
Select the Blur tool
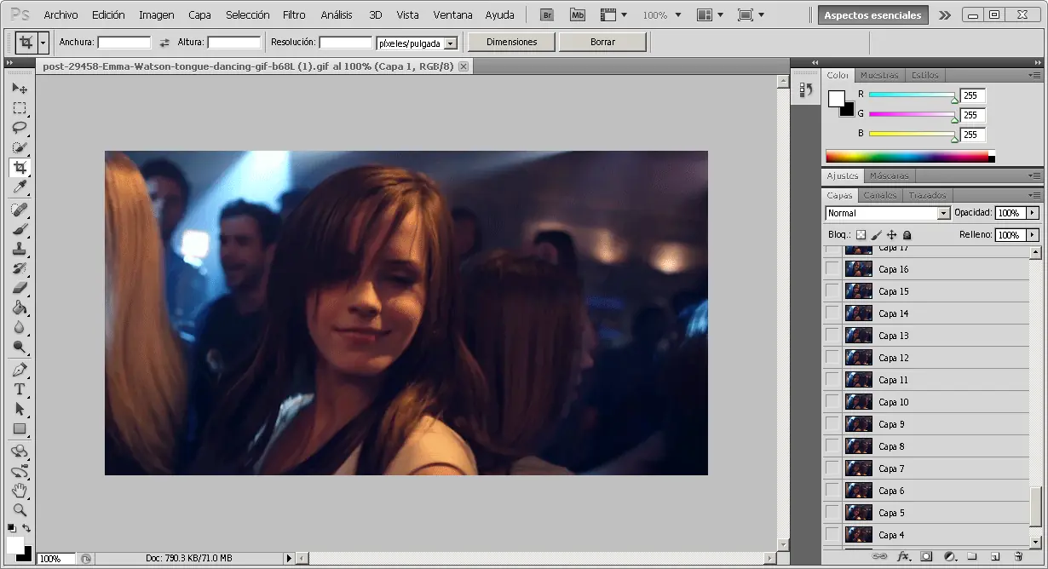tap(19, 327)
